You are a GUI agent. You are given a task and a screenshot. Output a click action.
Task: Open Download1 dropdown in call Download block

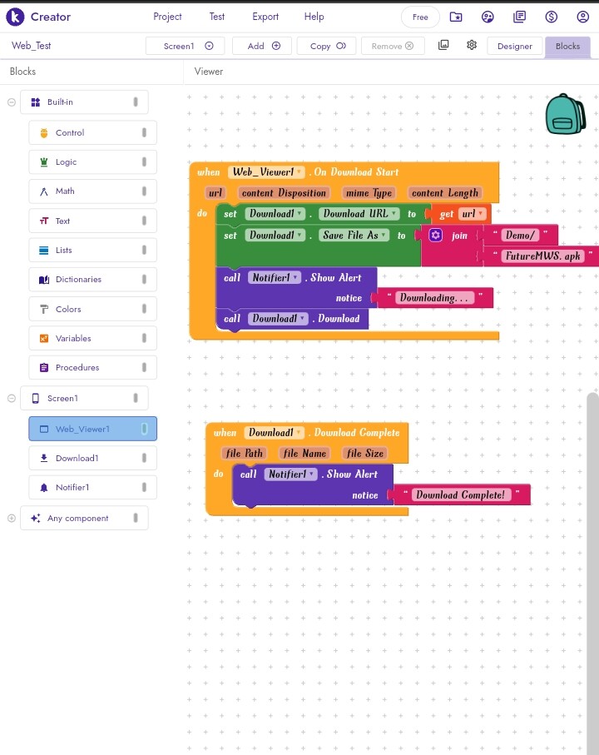click(278, 318)
